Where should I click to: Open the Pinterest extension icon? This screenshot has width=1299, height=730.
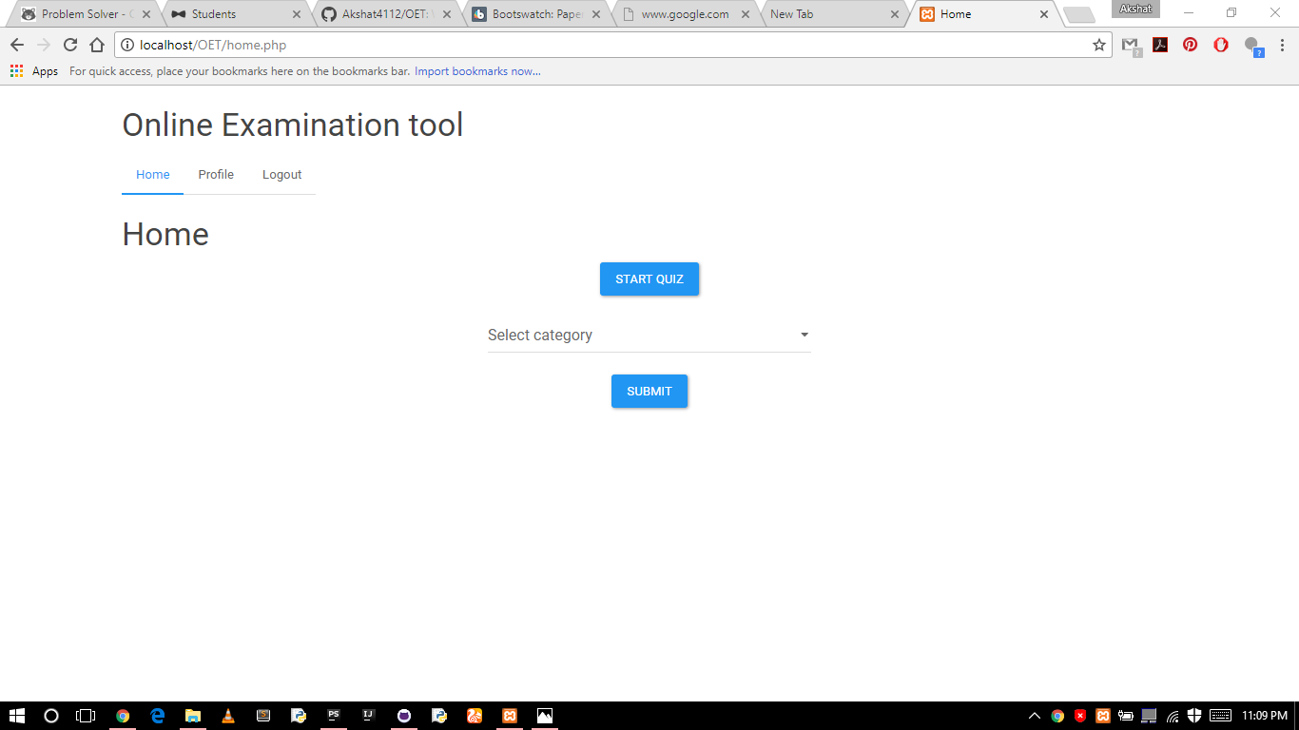[x=1190, y=45]
